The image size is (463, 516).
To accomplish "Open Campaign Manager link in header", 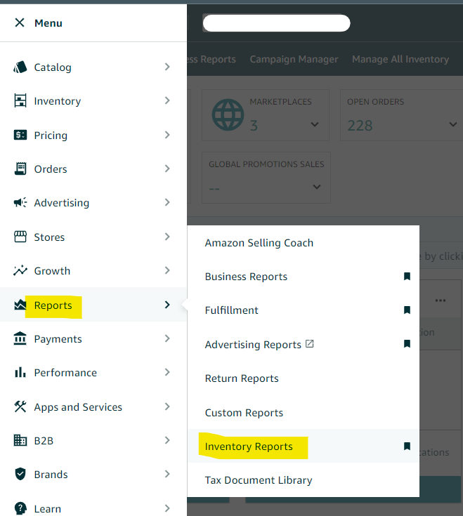I will (x=294, y=59).
